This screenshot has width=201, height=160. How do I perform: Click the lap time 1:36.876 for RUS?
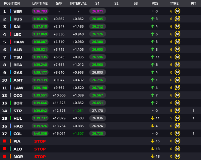coord(40,19)
